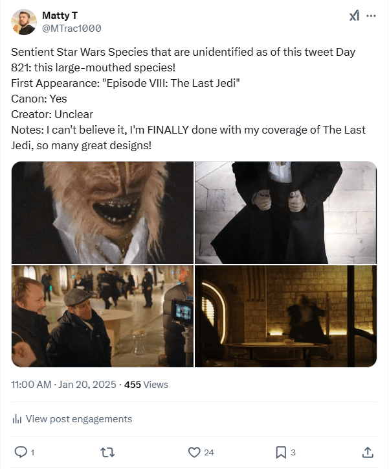Like the post with the heart icon
389x469 pixels.
tap(194, 452)
